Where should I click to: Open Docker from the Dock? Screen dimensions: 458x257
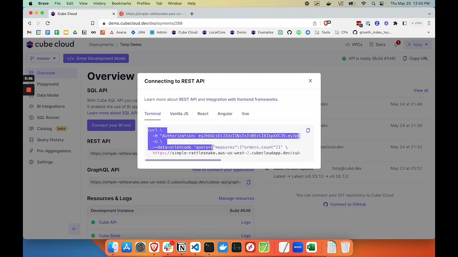(223, 247)
